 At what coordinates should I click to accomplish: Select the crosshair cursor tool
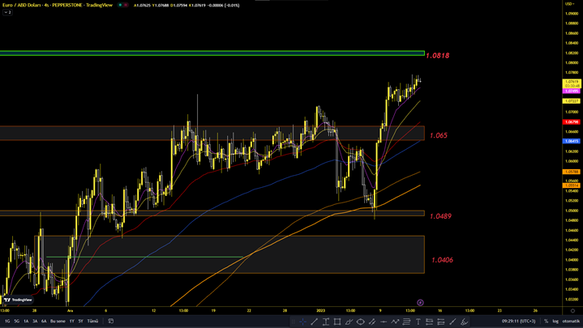pos(302,322)
